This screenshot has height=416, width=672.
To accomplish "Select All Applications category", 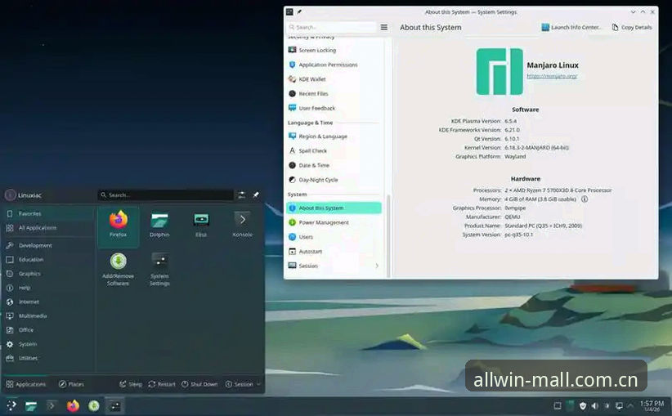I will [47, 228].
